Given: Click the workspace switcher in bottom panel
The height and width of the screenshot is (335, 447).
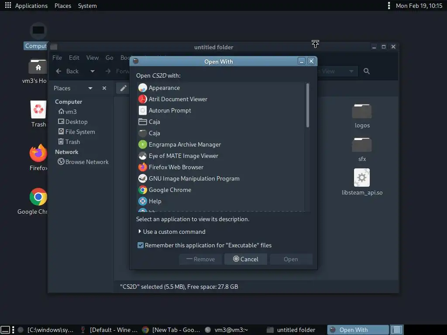Looking at the screenshot, I should 396,330.
